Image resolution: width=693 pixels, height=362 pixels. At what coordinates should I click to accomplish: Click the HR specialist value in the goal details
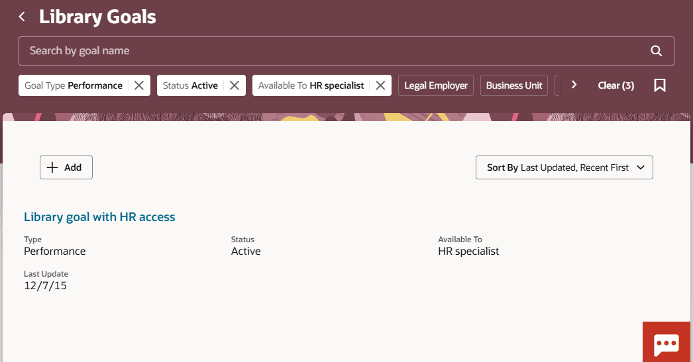[x=468, y=251]
